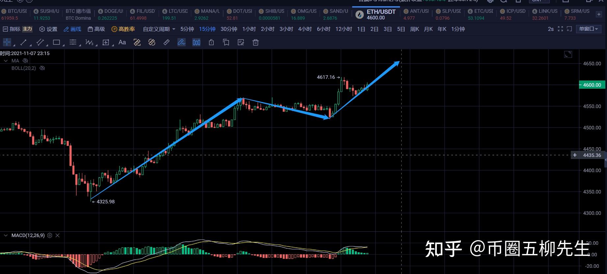This screenshot has height=274, width=607.
Task: Switch to the SUSHI/USDT ticker tab
Action: 46,14
